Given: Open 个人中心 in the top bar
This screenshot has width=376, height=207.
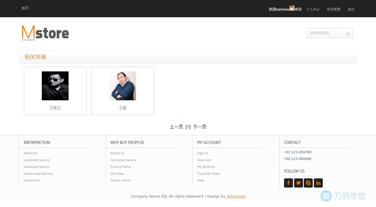Looking at the screenshot, I should pyautogui.click(x=313, y=9).
